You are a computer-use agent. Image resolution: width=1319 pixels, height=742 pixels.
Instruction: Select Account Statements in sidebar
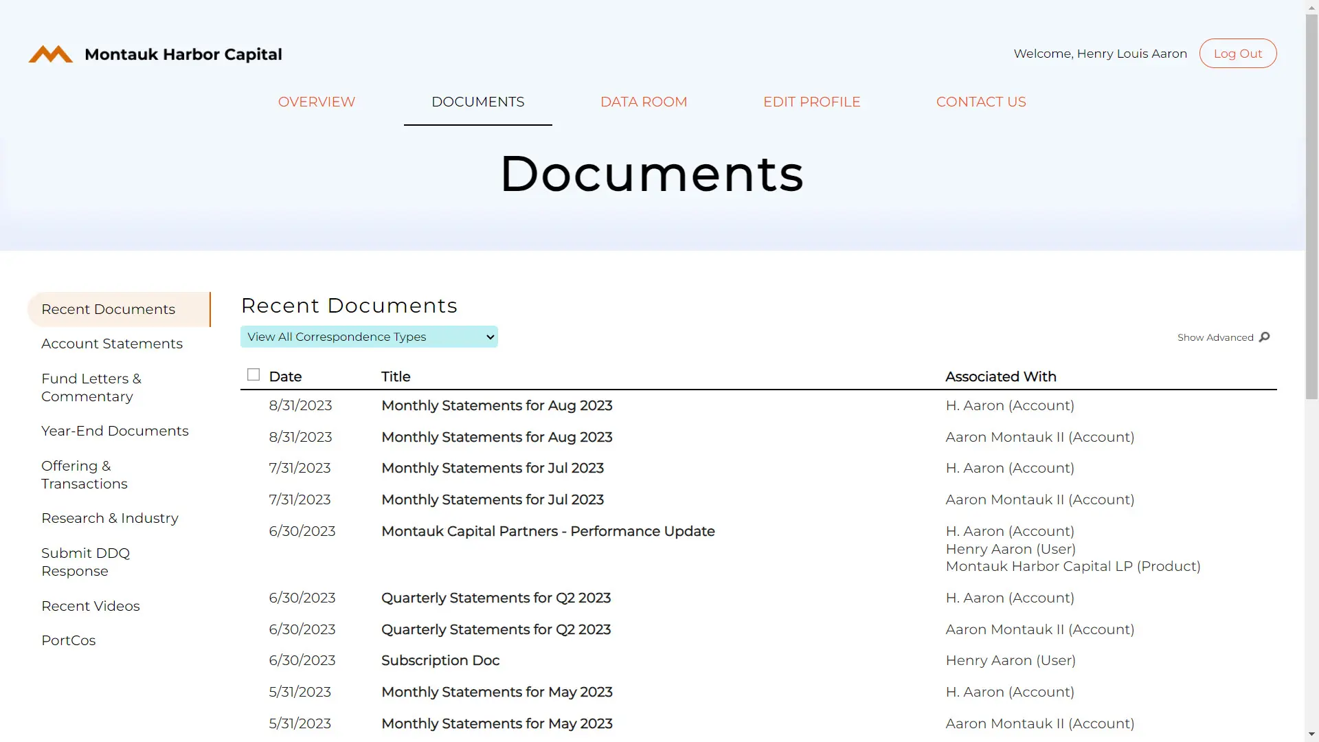click(x=112, y=344)
